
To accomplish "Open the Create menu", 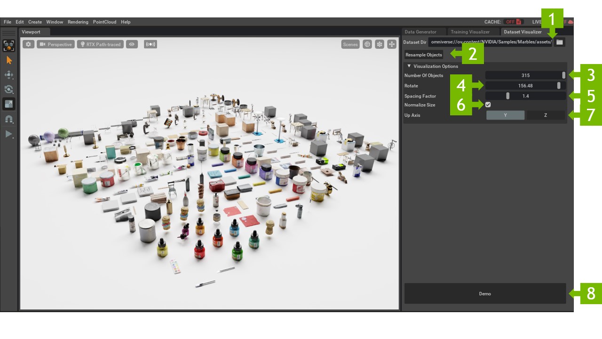I will coord(35,22).
